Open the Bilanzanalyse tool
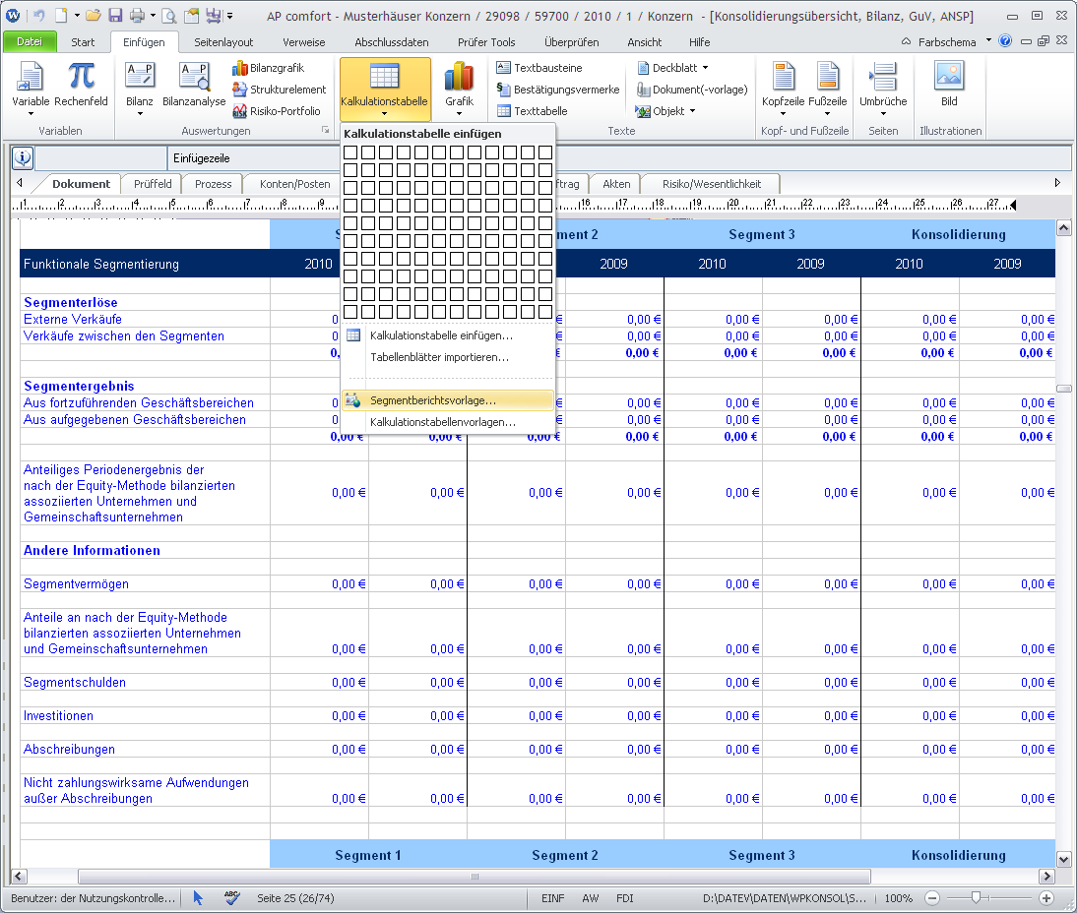The image size is (1077, 913). point(194,78)
